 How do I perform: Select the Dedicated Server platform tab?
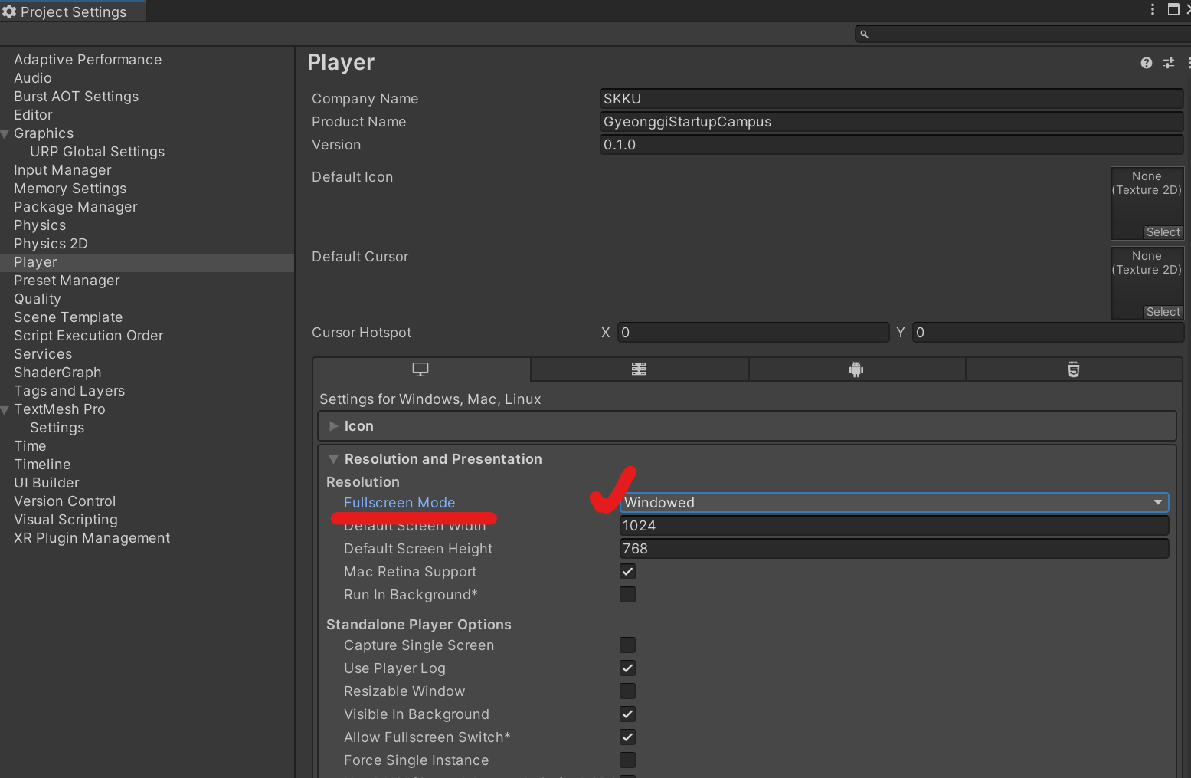point(639,369)
